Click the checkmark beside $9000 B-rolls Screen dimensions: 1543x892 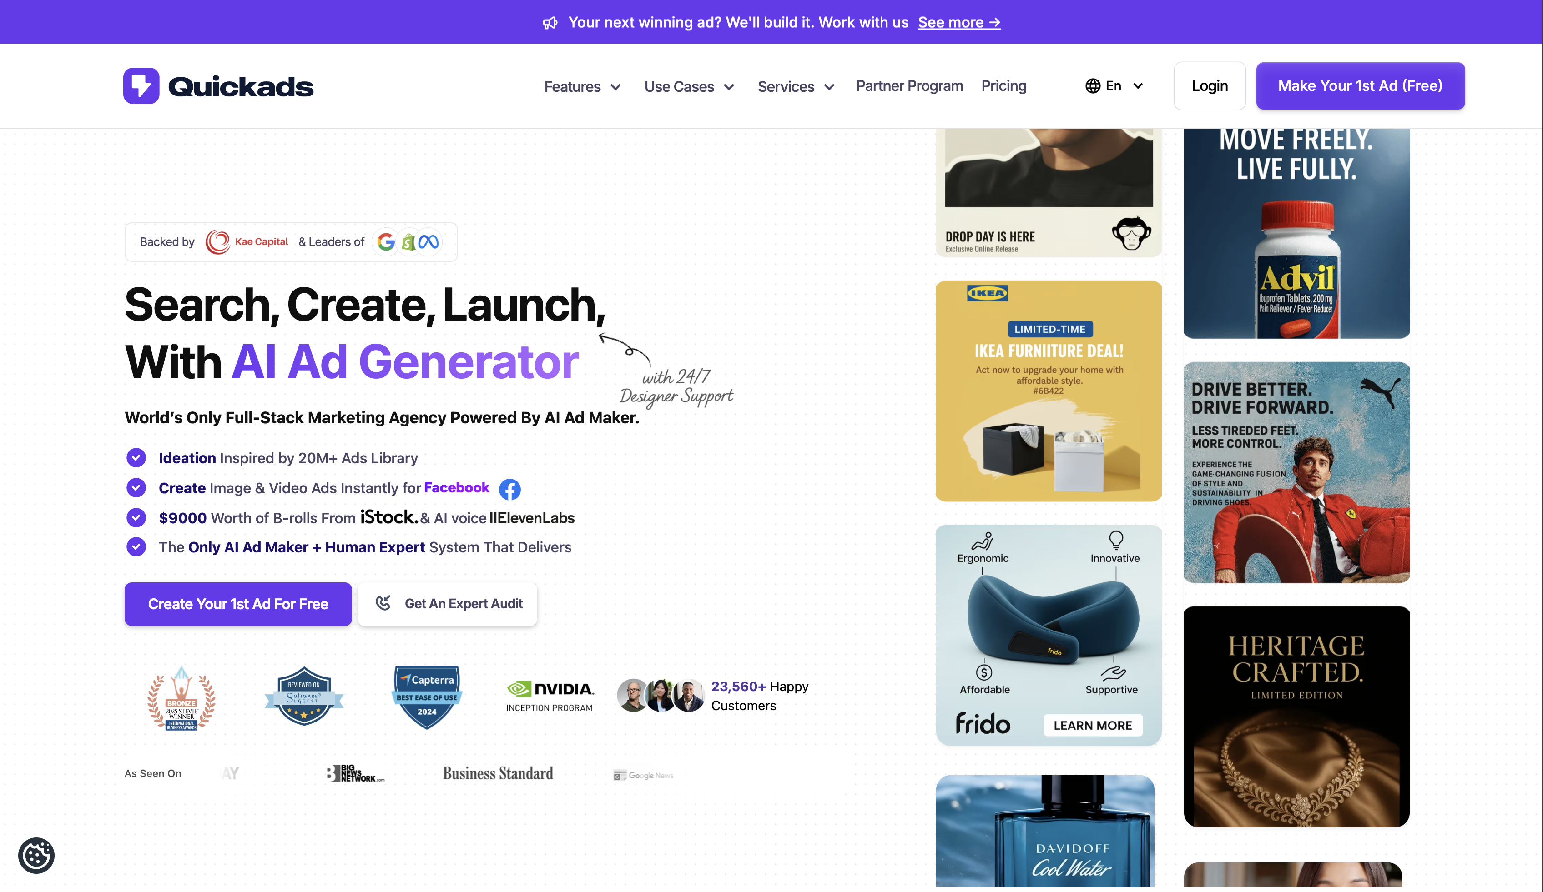[136, 517]
